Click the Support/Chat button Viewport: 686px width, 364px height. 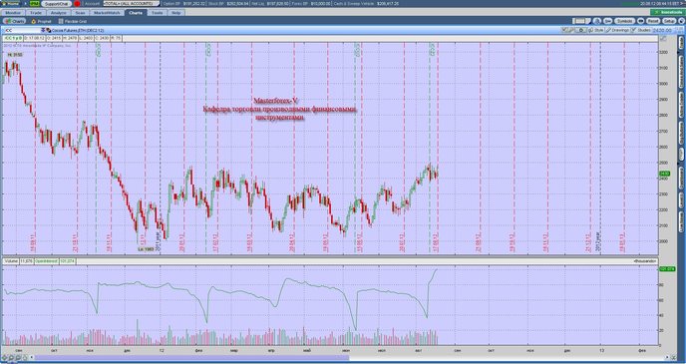pos(57,4)
